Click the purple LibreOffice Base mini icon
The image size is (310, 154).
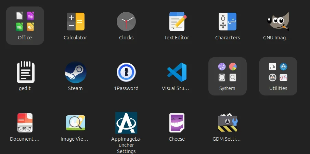point(30,16)
